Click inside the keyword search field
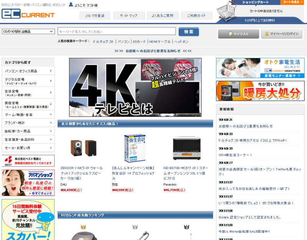Viewport: 307px width, 240px height. (117, 31)
